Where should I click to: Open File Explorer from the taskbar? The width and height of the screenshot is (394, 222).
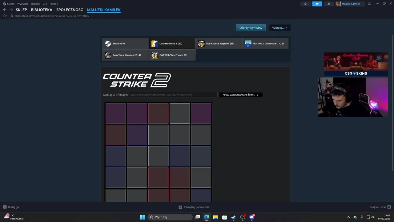tap(215, 217)
